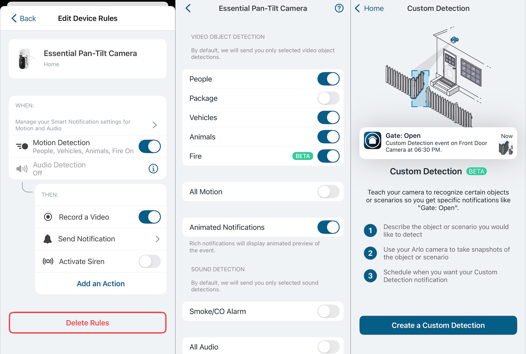Tap the Audio Detection info icon
Viewport: 526px width, 354px height.
click(x=153, y=169)
